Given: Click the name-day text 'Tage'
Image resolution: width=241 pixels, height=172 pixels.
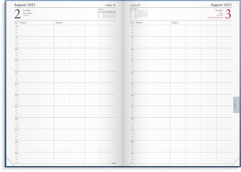Looking at the screenshot, I should tap(221, 13).
